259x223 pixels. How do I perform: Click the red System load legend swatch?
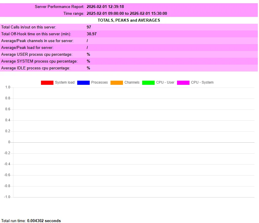[x=46, y=82]
